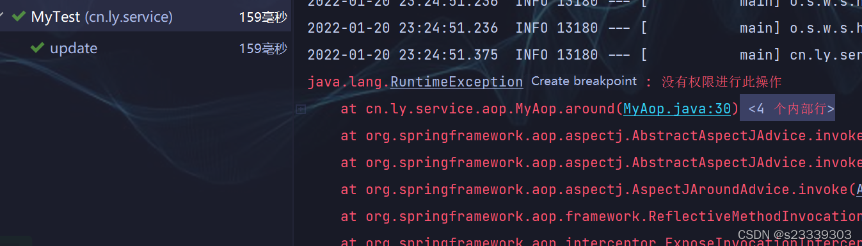Open the MyAop.java:30 source link

coord(677,109)
